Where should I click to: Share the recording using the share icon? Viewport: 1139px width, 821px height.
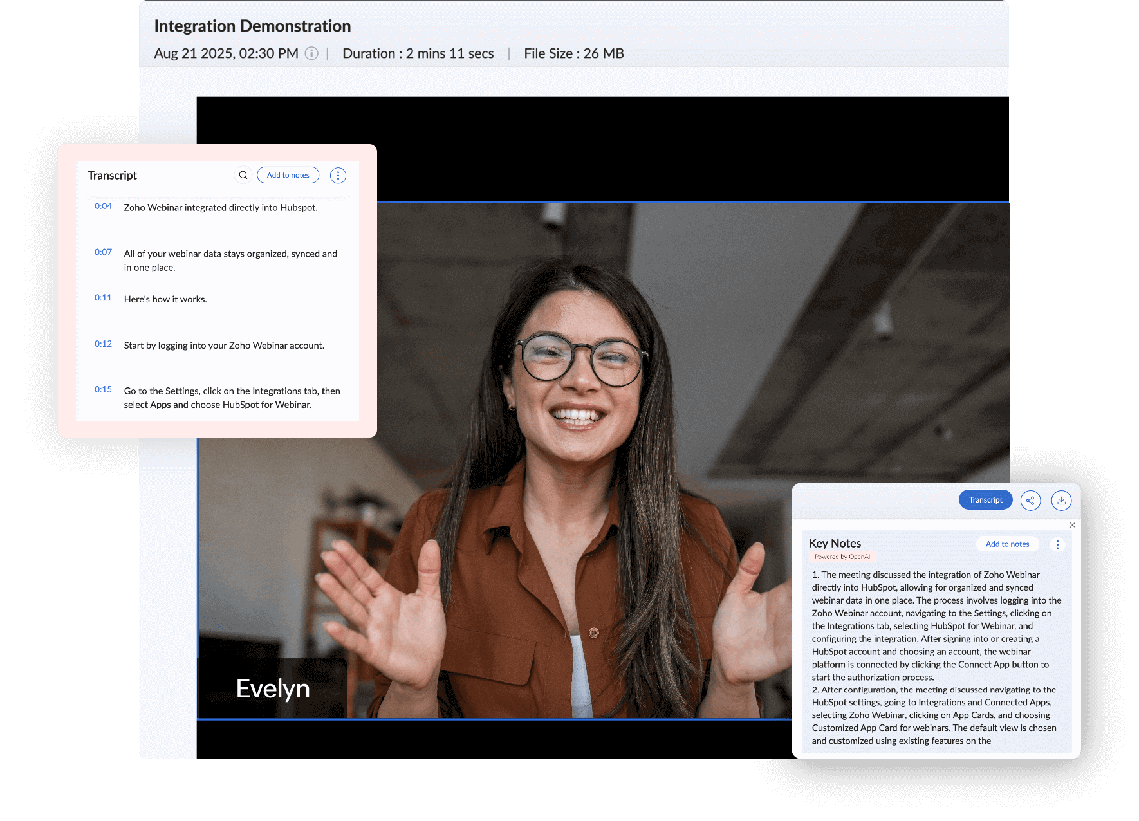[x=1031, y=500]
